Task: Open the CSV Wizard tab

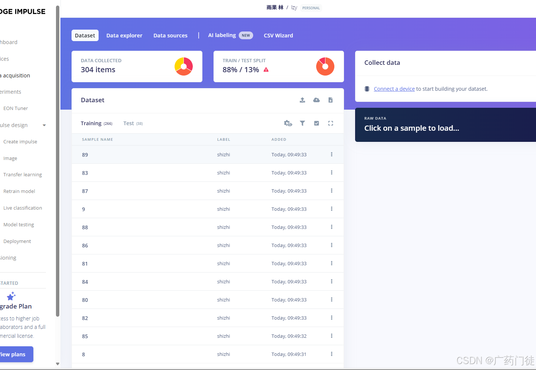Action: [x=278, y=36]
